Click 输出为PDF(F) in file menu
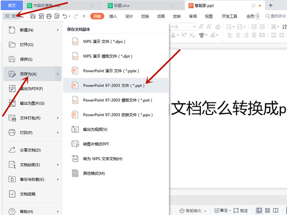This screenshot has height=215, width=287. tap(32, 88)
